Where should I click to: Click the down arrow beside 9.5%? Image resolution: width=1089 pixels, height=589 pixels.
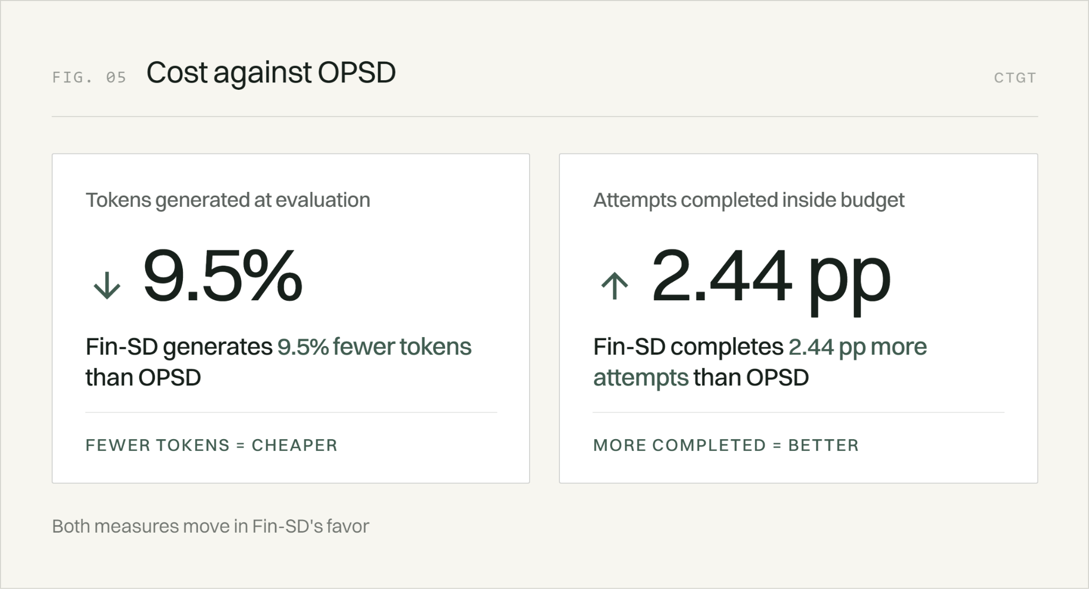107,285
